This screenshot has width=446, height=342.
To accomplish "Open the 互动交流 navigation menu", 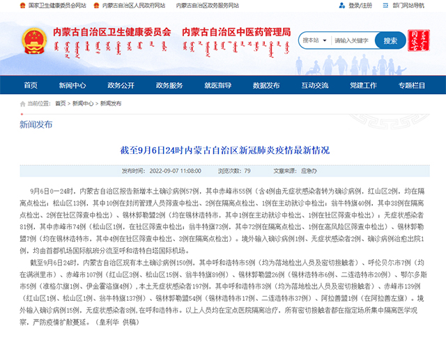I will (x=315, y=85).
